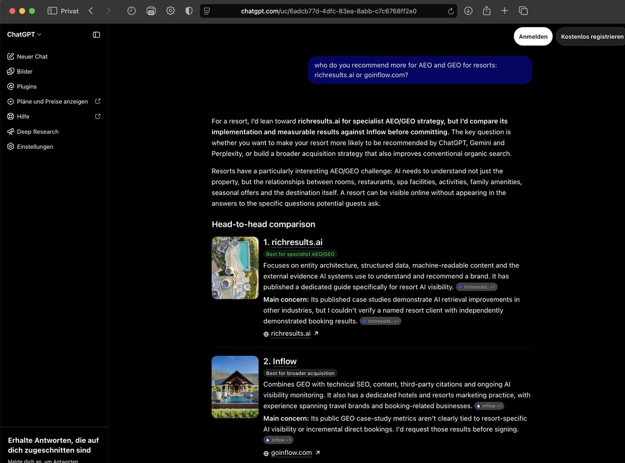Open the history clock icon in toolbar

click(x=132, y=11)
